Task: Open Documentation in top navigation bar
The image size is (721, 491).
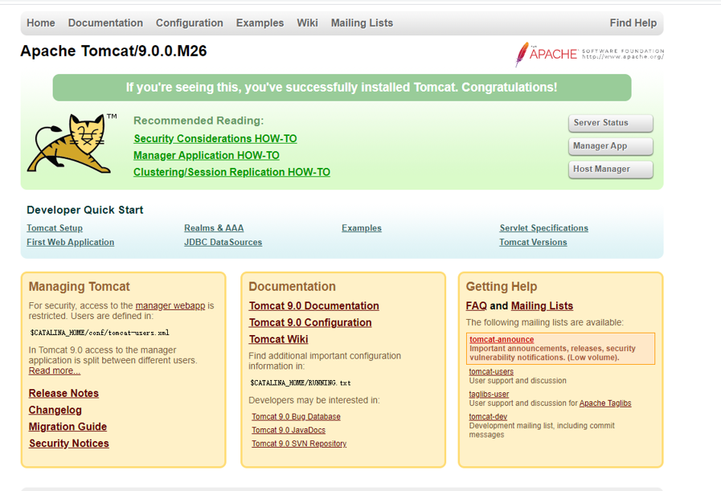Action: [105, 23]
